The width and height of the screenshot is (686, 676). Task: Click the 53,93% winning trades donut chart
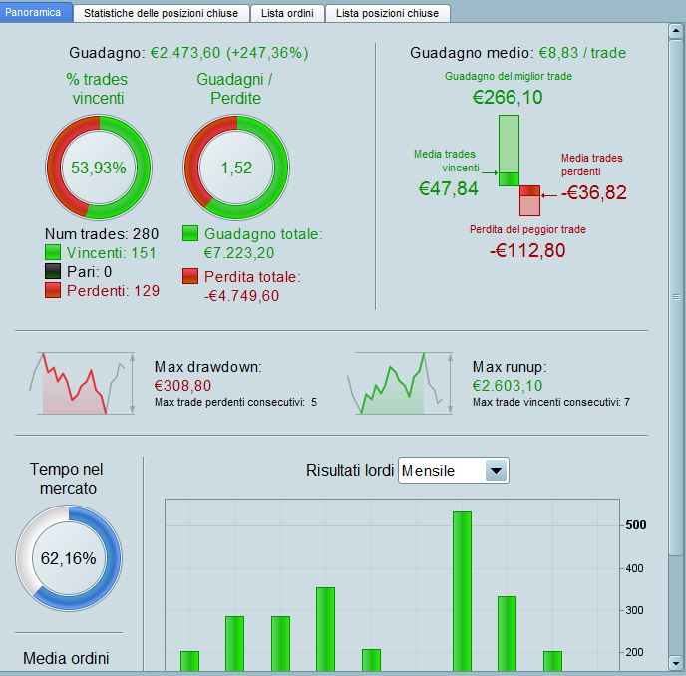99,168
